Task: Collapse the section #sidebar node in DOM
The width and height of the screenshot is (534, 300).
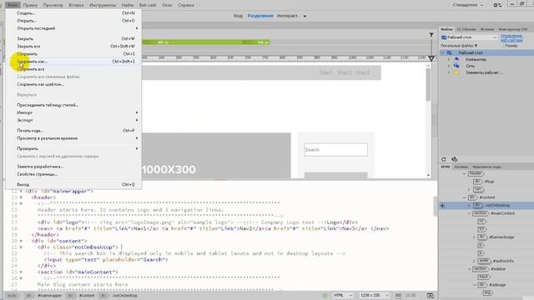Action: point(469,268)
